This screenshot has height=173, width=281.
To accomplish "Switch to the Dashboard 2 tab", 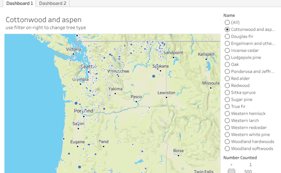I will pos(53,3).
